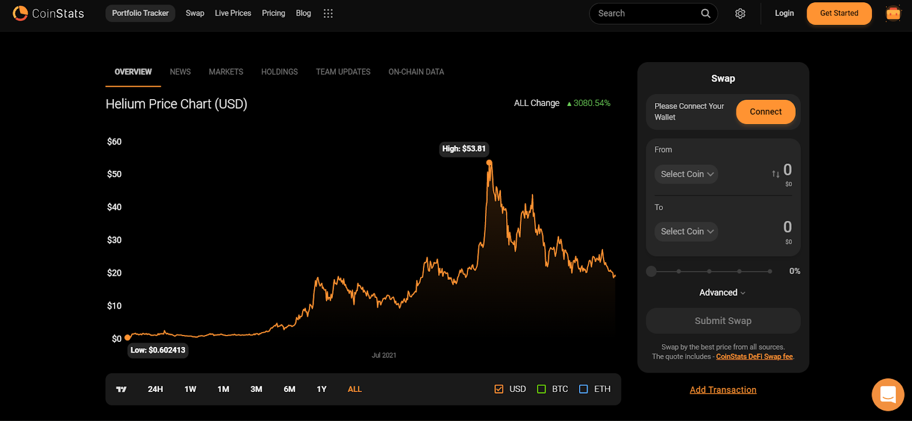
Task: Toggle the ETH checkbox
Action: (583, 389)
